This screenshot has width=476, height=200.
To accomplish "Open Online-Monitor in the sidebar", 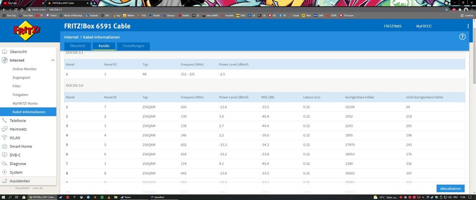I will (x=24, y=69).
